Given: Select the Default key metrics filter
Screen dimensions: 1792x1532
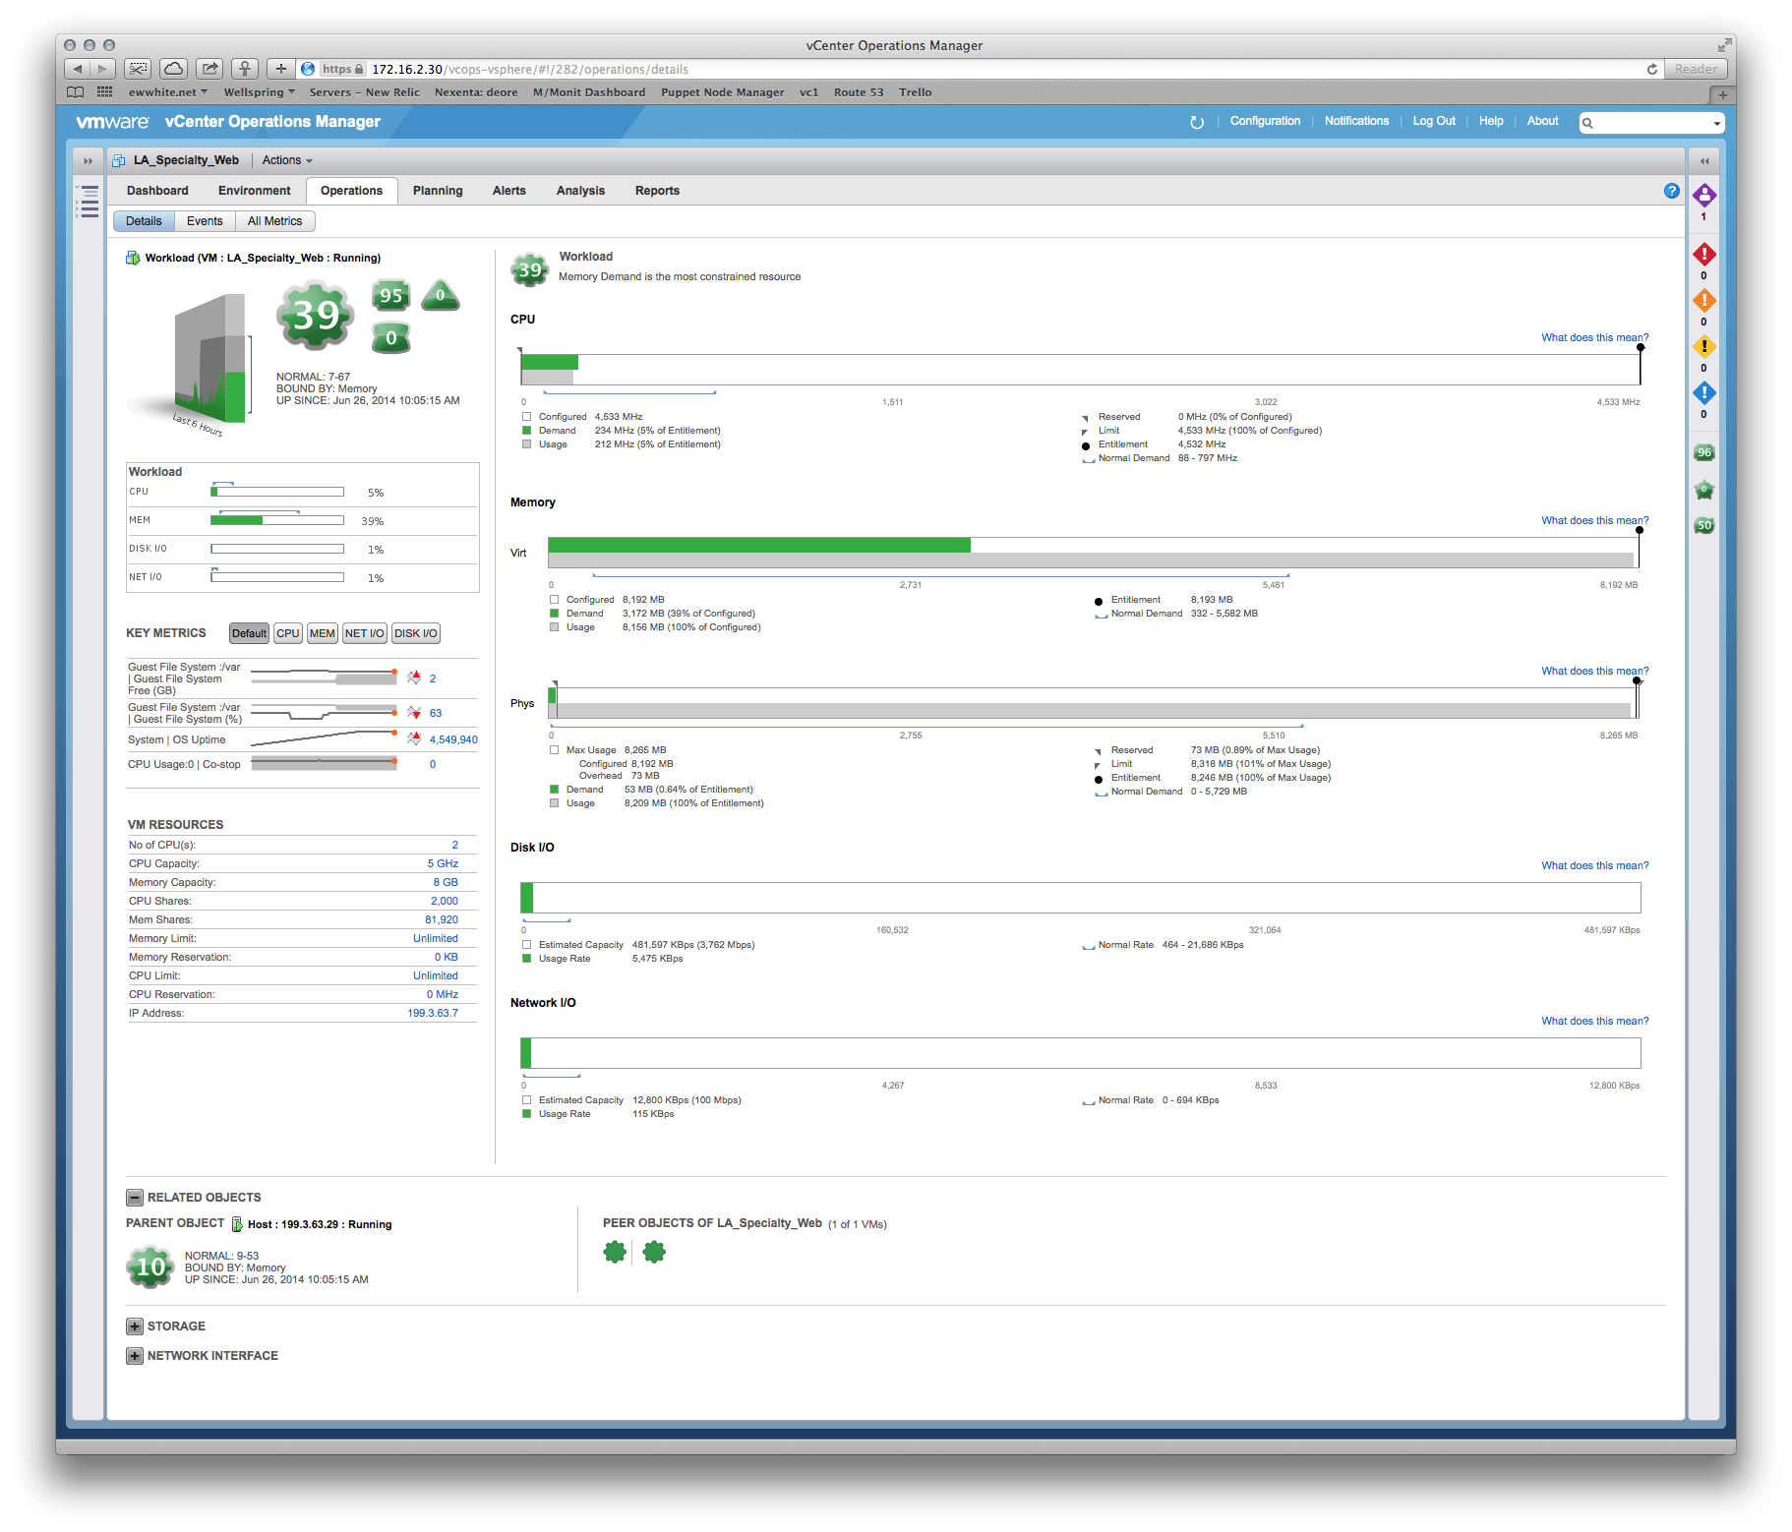Looking at the screenshot, I should tap(249, 633).
